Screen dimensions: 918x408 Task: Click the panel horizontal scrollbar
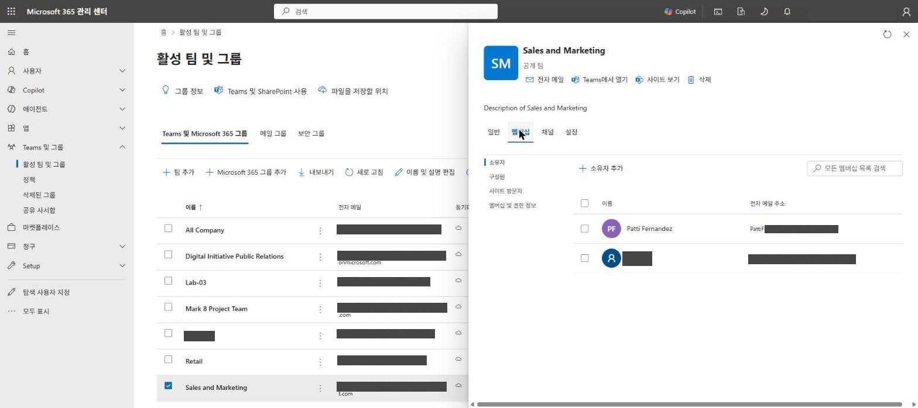pos(688,404)
